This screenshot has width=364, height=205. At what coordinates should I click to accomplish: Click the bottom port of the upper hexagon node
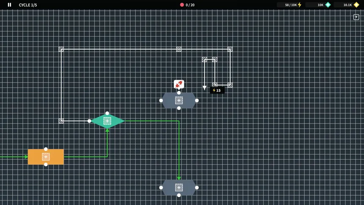(179, 108)
